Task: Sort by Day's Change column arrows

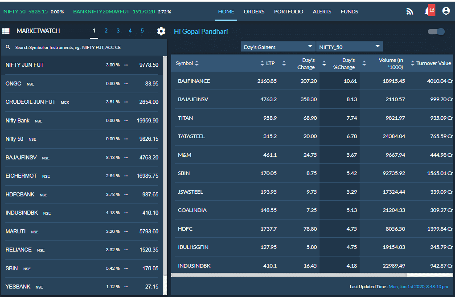Action: click(284, 63)
